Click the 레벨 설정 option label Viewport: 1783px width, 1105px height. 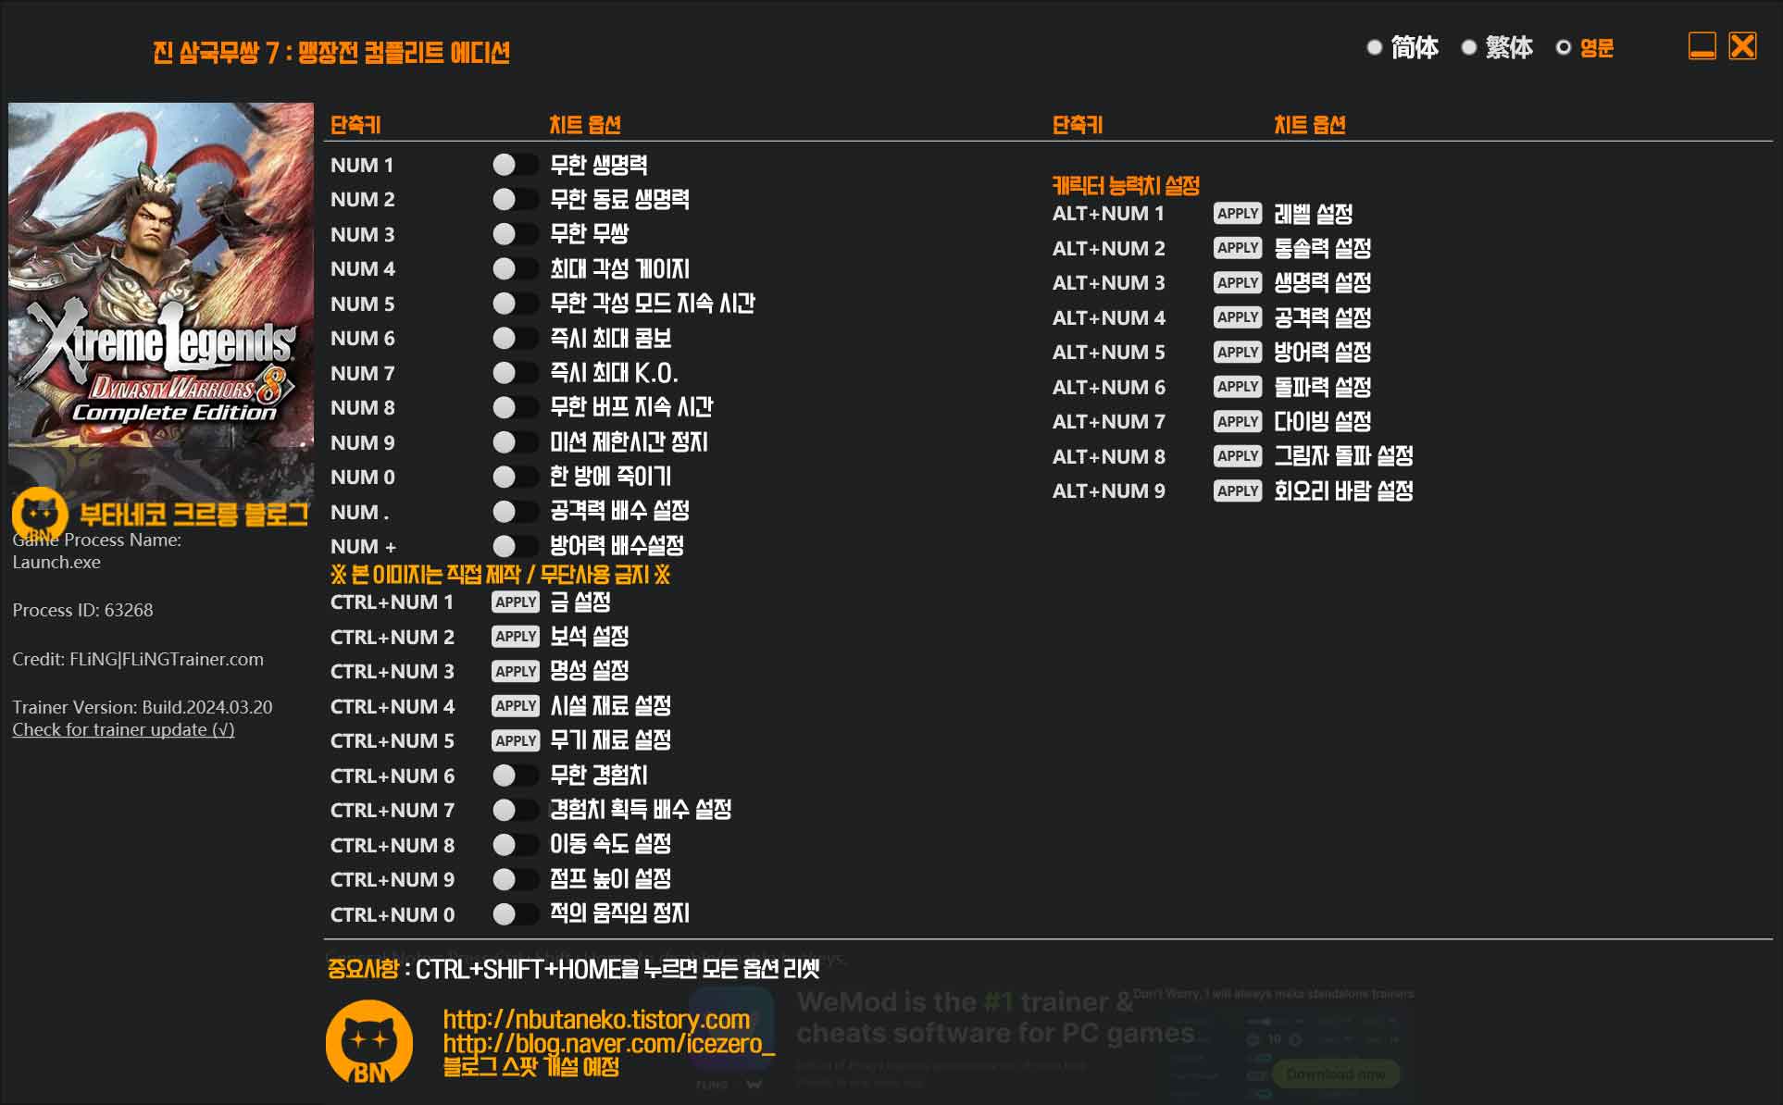click(1314, 214)
